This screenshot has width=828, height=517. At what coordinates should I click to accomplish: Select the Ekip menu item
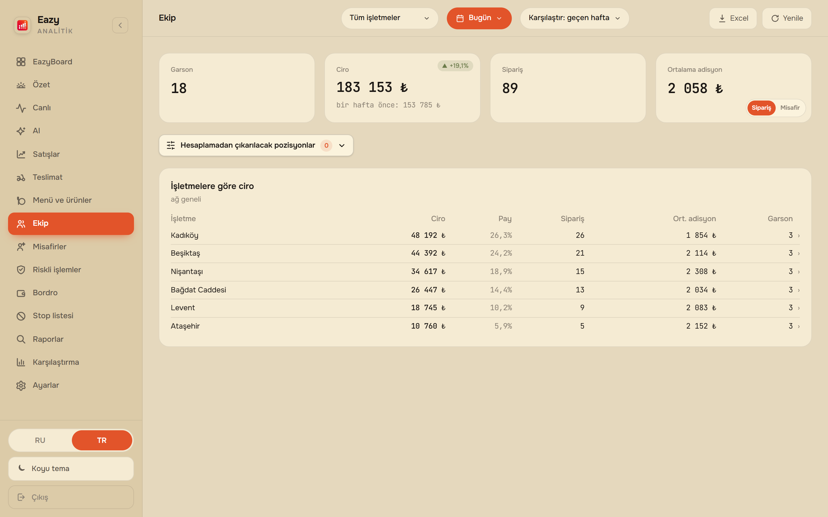pos(71,224)
